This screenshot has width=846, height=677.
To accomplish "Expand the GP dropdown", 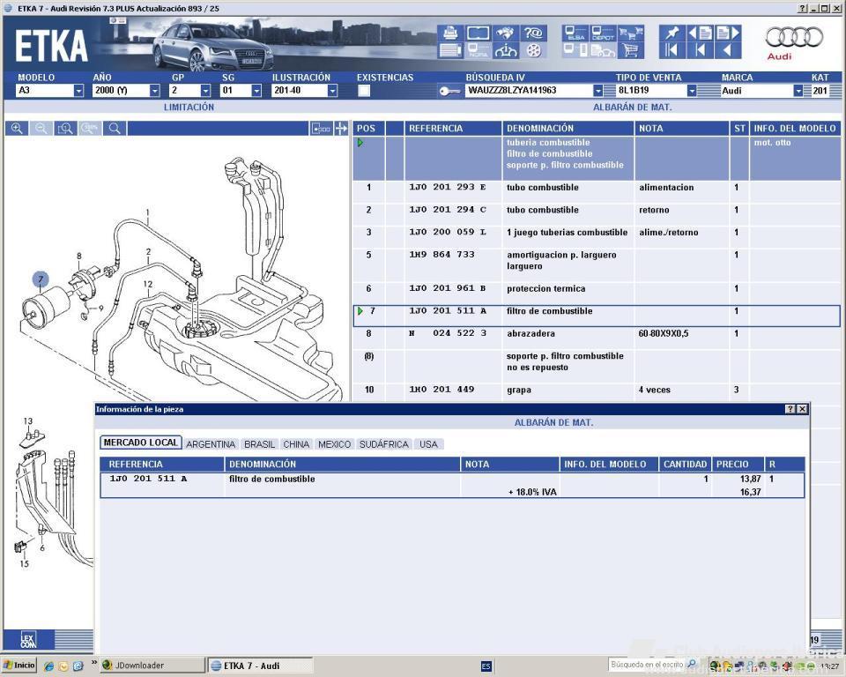I will [205, 91].
